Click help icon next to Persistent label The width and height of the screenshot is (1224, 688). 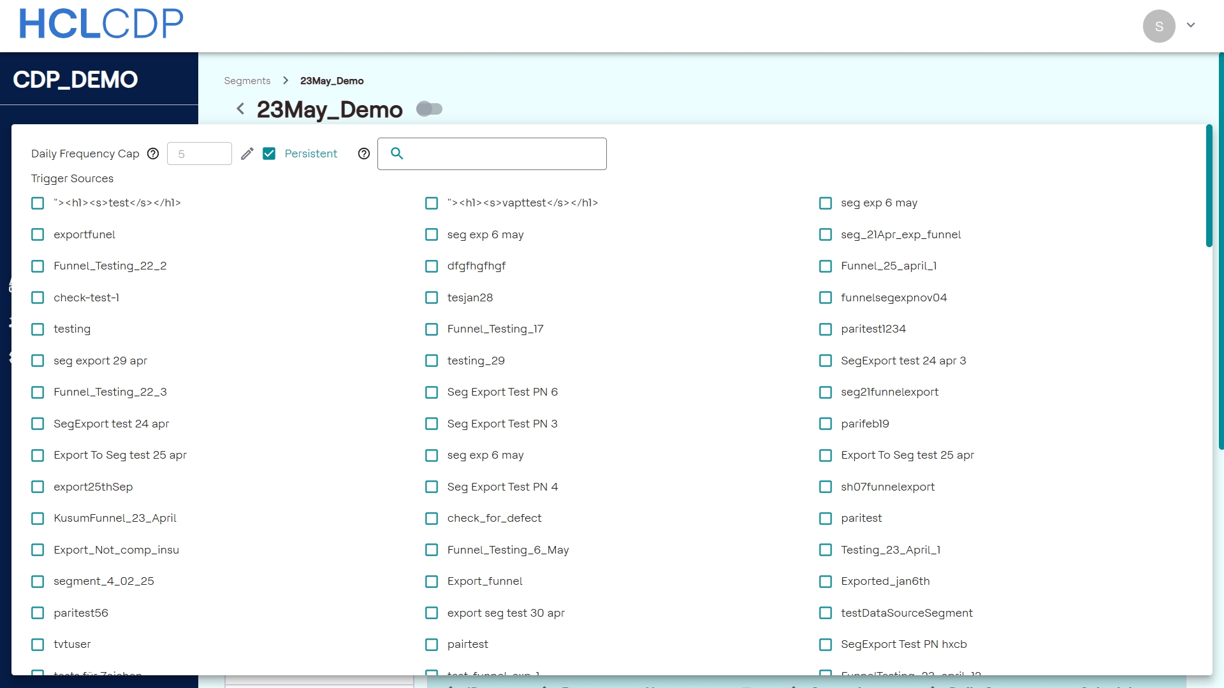(364, 154)
